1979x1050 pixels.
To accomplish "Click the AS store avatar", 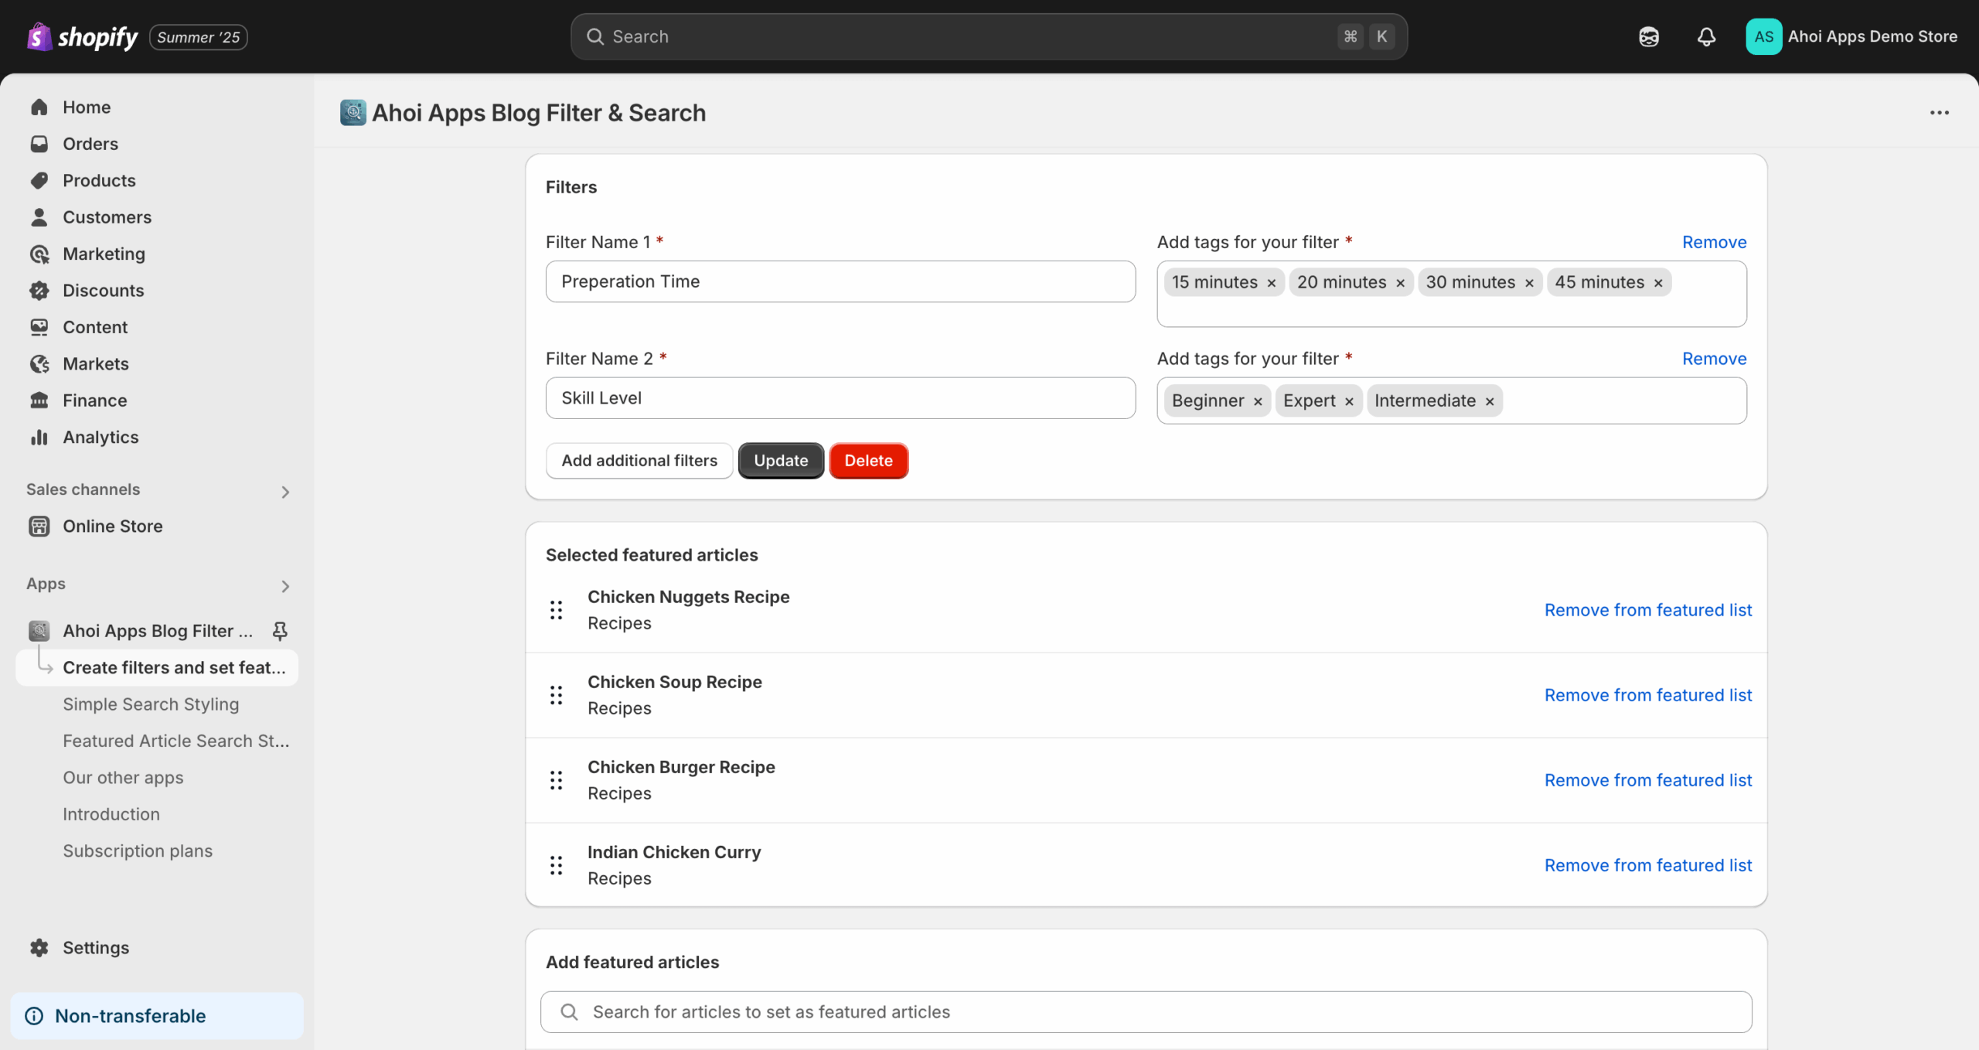I will click(x=1763, y=36).
